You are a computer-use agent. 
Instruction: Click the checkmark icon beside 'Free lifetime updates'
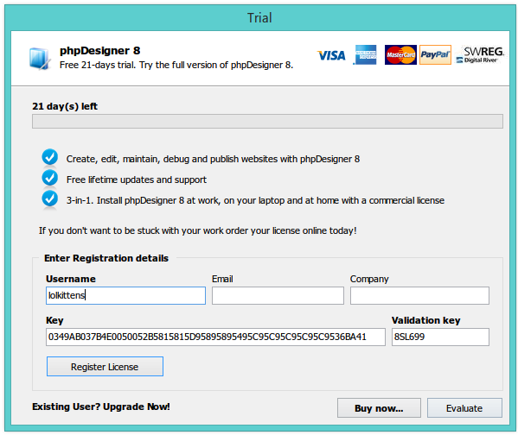(x=50, y=178)
